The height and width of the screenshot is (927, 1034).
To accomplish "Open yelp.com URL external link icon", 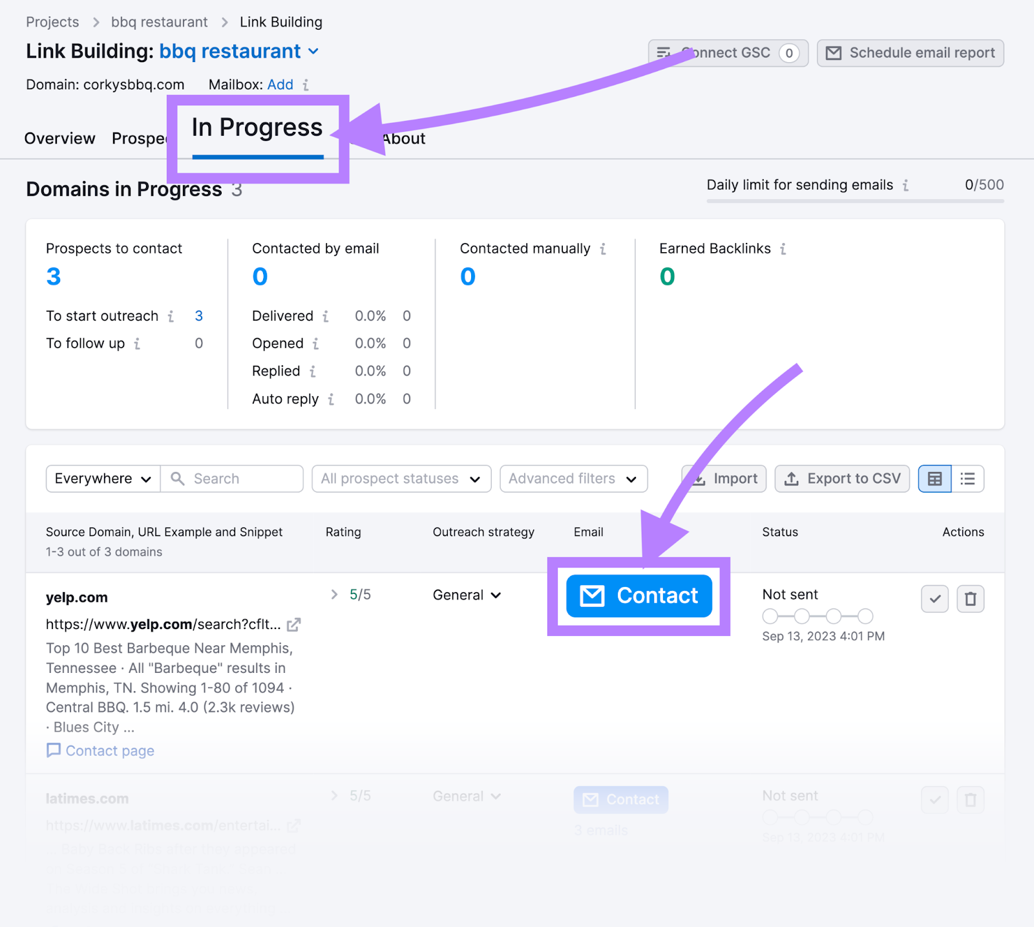I will pos(294,624).
